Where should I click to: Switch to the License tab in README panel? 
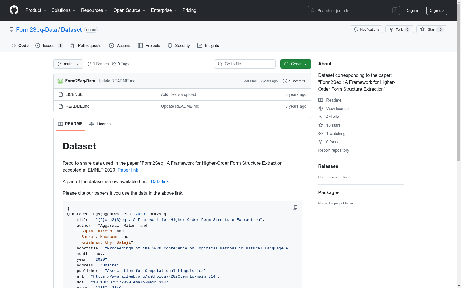(x=100, y=124)
